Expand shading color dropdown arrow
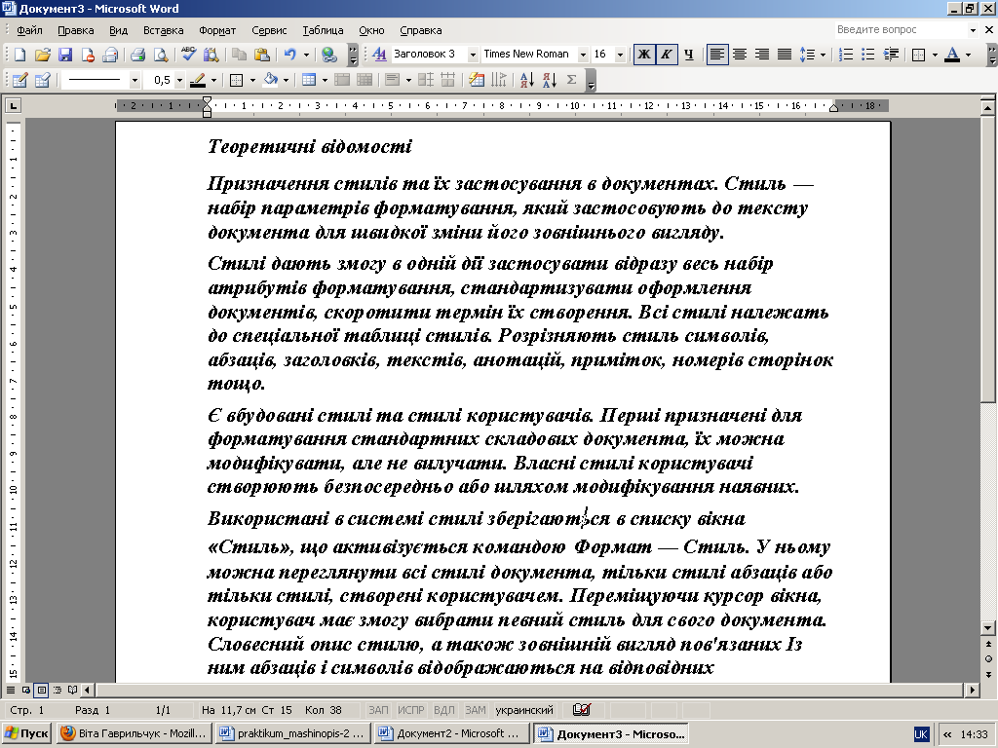 [286, 80]
